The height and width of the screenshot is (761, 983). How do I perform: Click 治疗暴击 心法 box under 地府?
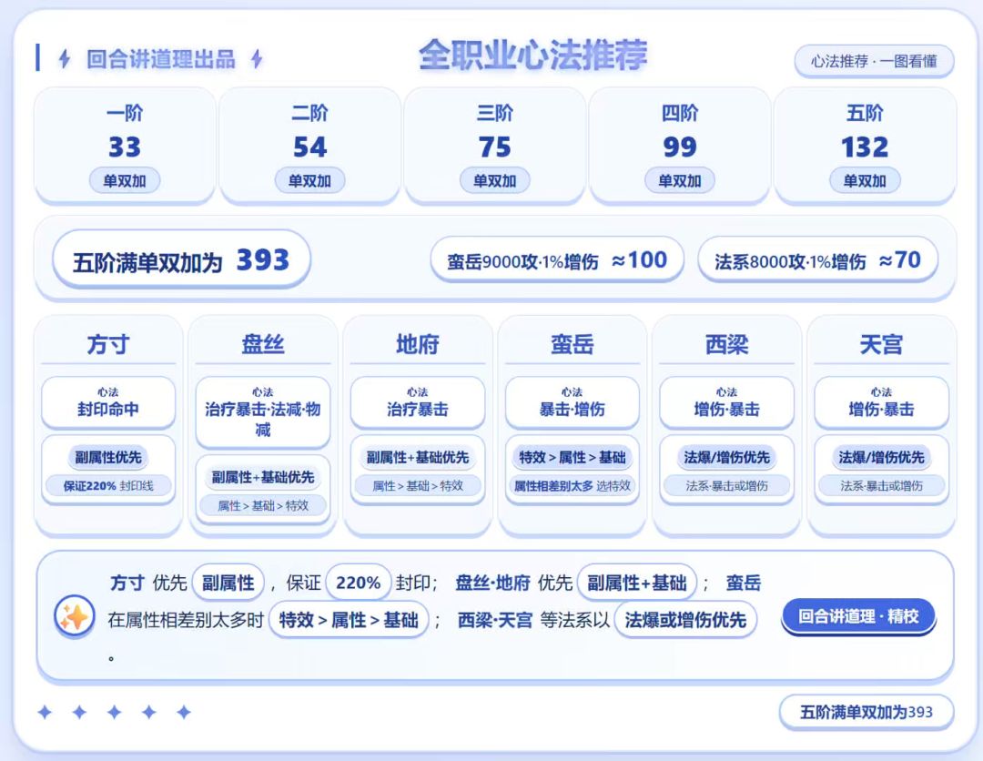click(418, 402)
